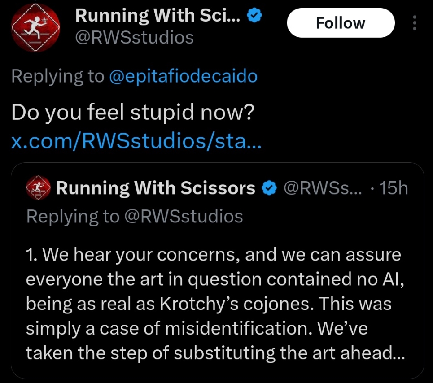Click the verified badge beside Running With Sci...
This screenshot has width=433, height=383.
(255, 16)
